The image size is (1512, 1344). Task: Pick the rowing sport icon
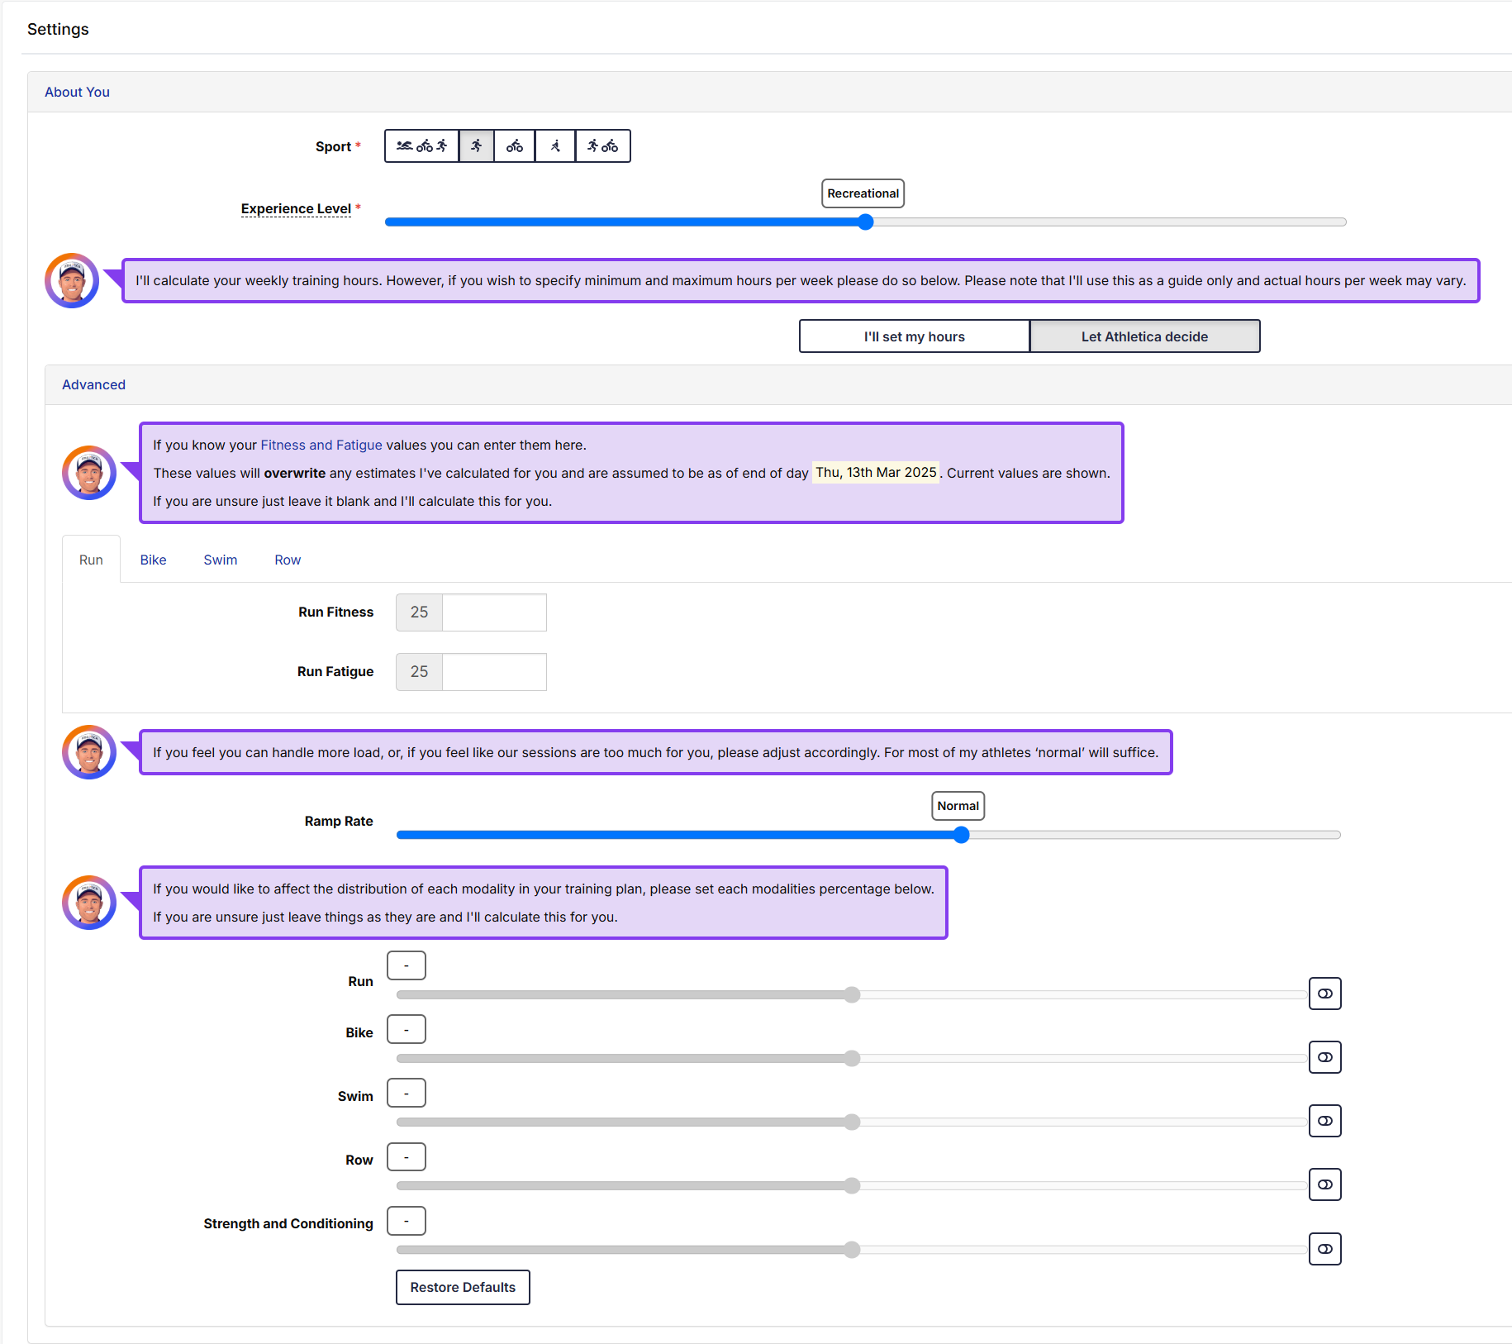click(555, 146)
